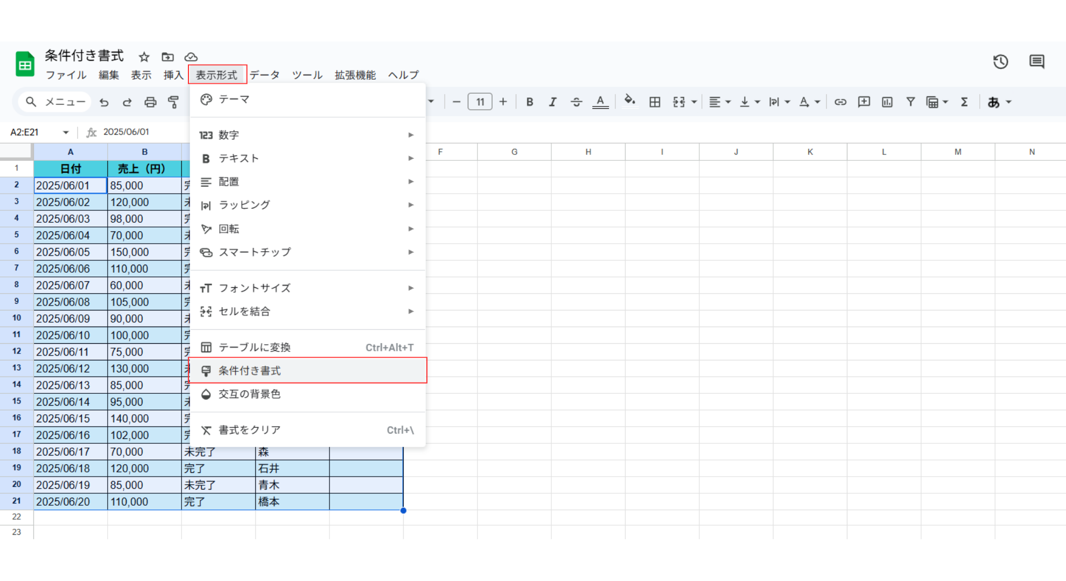Click the create filter funnel icon

point(910,102)
